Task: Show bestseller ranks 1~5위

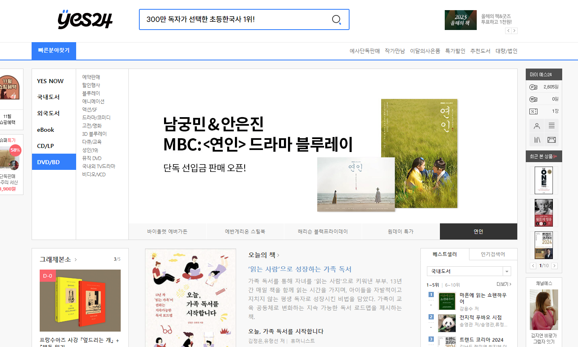Action: (x=433, y=285)
